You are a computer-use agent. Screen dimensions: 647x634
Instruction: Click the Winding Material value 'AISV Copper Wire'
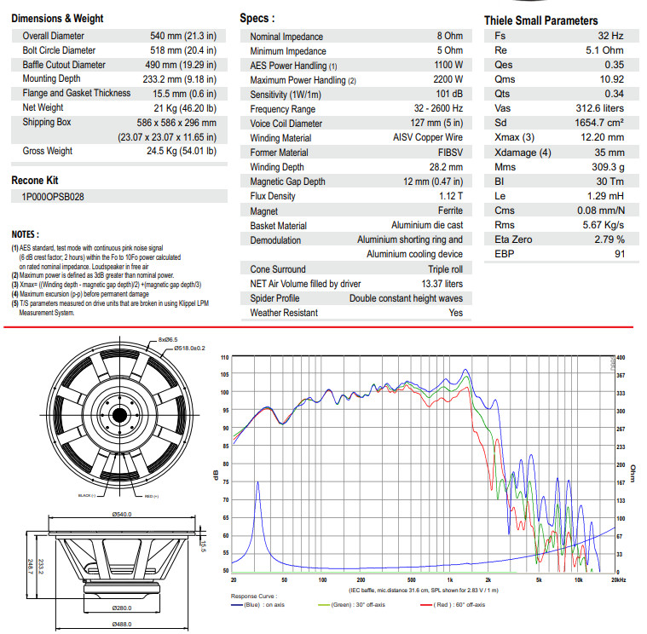tap(428, 137)
